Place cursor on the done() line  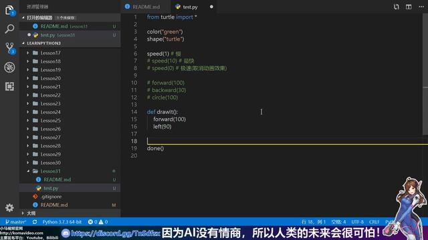tap(155, 148)
